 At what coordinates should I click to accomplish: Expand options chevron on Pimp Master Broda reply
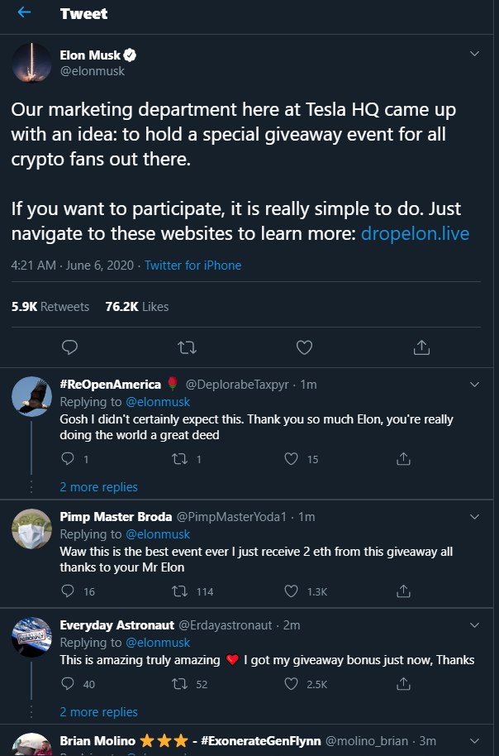point(474,517)
